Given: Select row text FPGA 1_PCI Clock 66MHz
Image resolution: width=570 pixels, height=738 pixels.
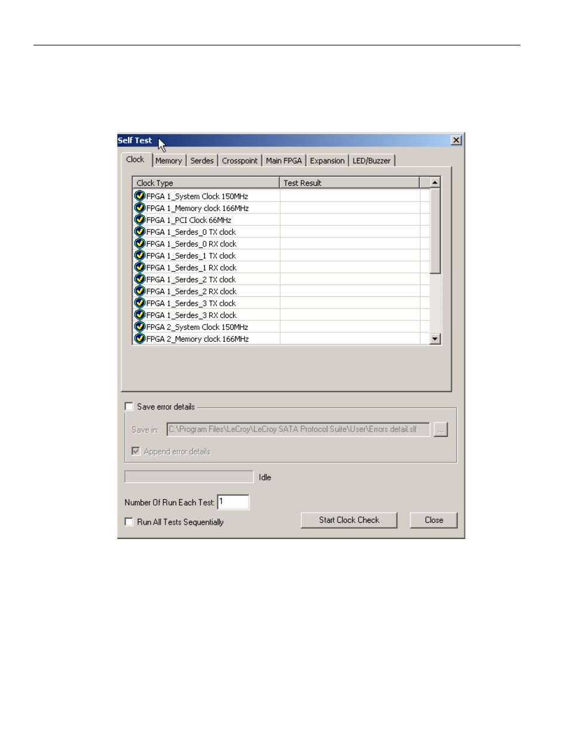Looking at the screenshot, I should tap(189, 220).
